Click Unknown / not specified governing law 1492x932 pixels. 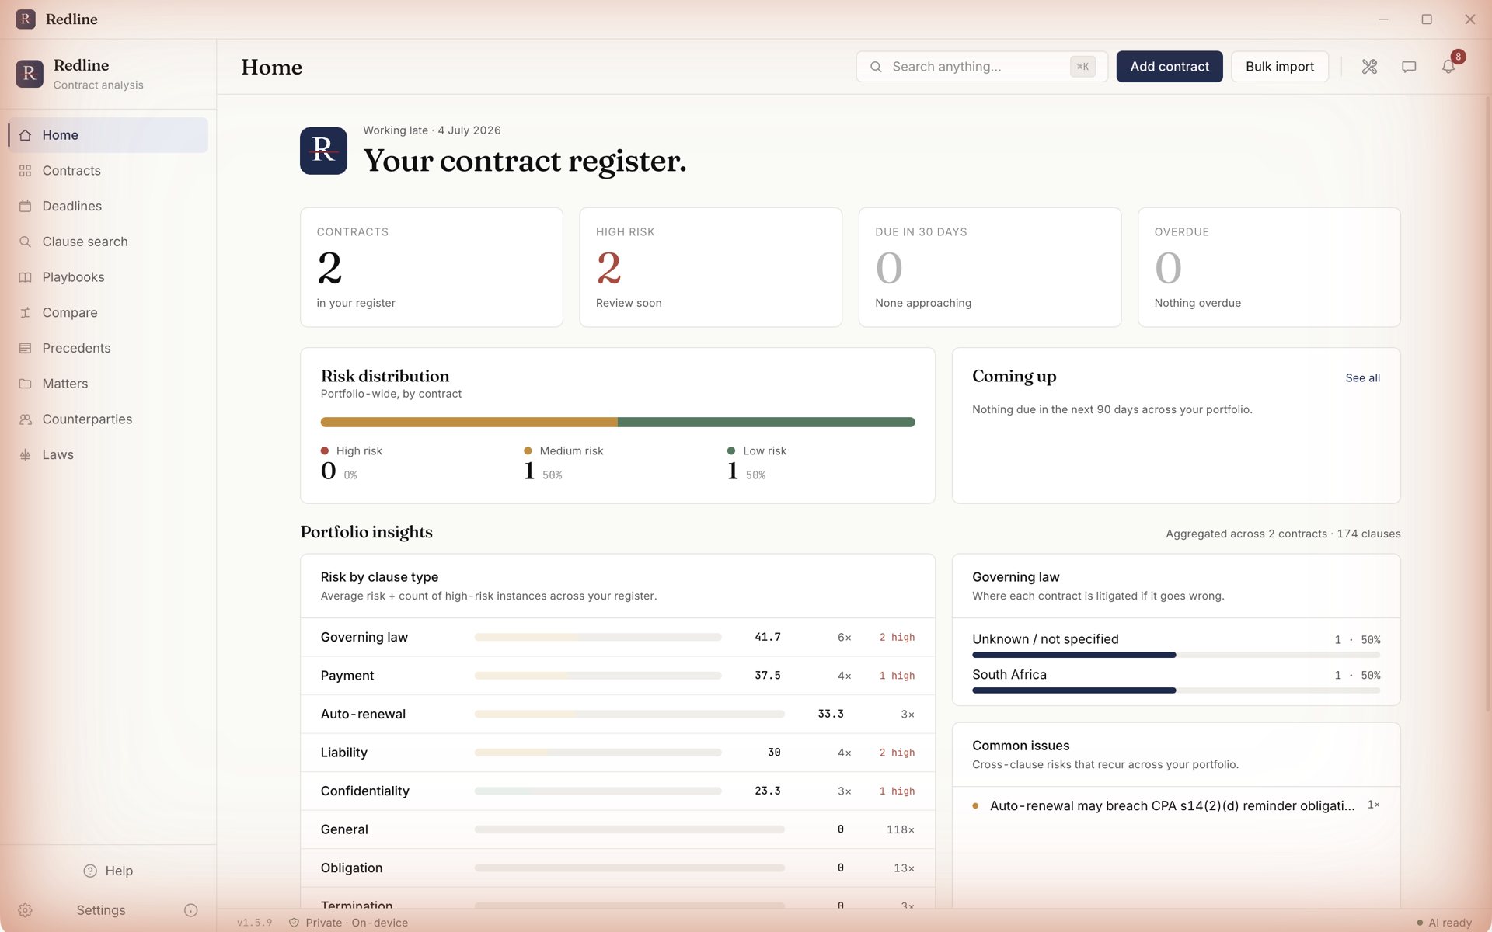[x=1045, y=639]
